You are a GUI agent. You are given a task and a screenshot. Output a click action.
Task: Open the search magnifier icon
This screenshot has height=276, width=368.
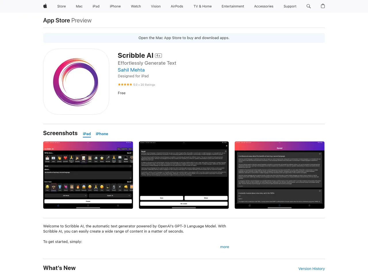pyautogui.click(x=308, y=6)
